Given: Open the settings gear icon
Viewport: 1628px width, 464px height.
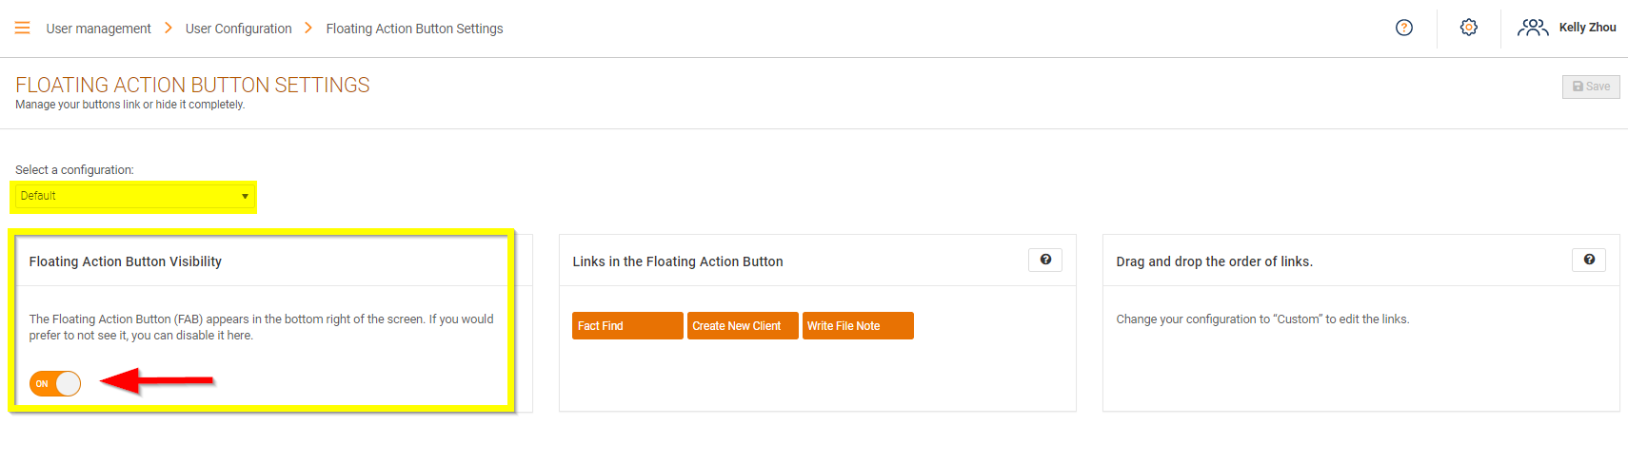Looking at the screenshot, I should [x=1469, y=28].
